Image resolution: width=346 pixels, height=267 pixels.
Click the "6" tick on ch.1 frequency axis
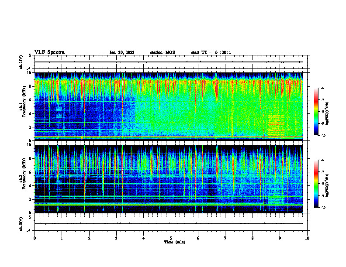[x=30, y=100]
